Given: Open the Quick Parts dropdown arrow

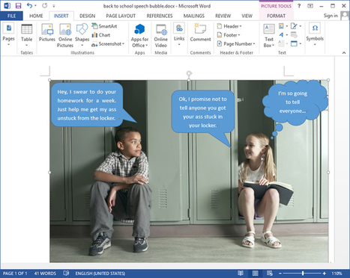Looking at the screenshot, I should [287, 26].
